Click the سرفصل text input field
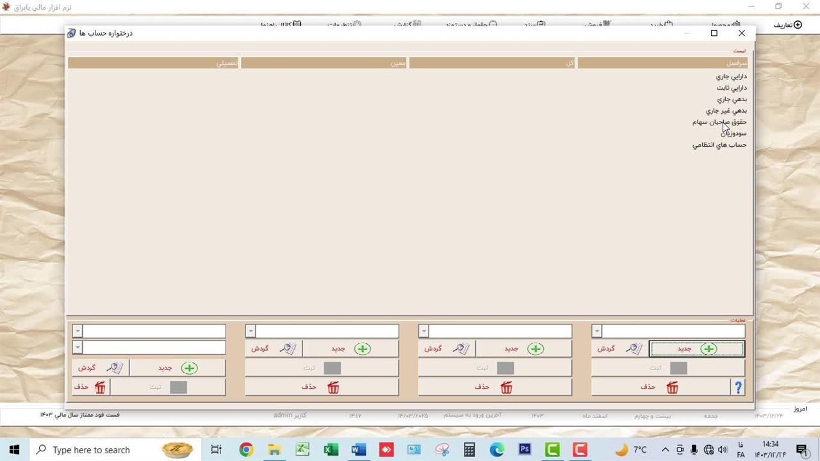Viewport: 820px width, 461px height. [673, 331]
